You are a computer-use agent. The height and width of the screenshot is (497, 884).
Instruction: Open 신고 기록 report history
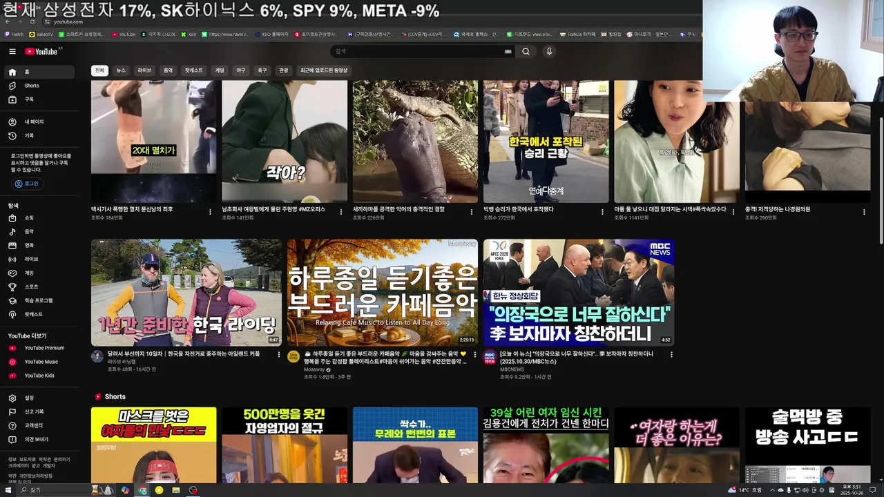41,411
